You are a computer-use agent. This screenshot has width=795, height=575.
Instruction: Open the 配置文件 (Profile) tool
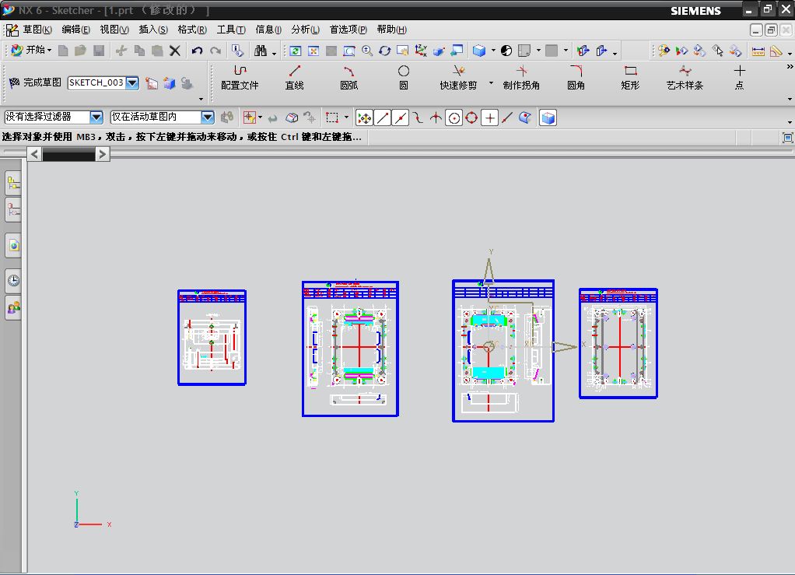240,77
